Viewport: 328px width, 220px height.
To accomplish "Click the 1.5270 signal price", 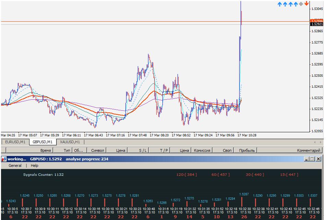I will [80, 196].
